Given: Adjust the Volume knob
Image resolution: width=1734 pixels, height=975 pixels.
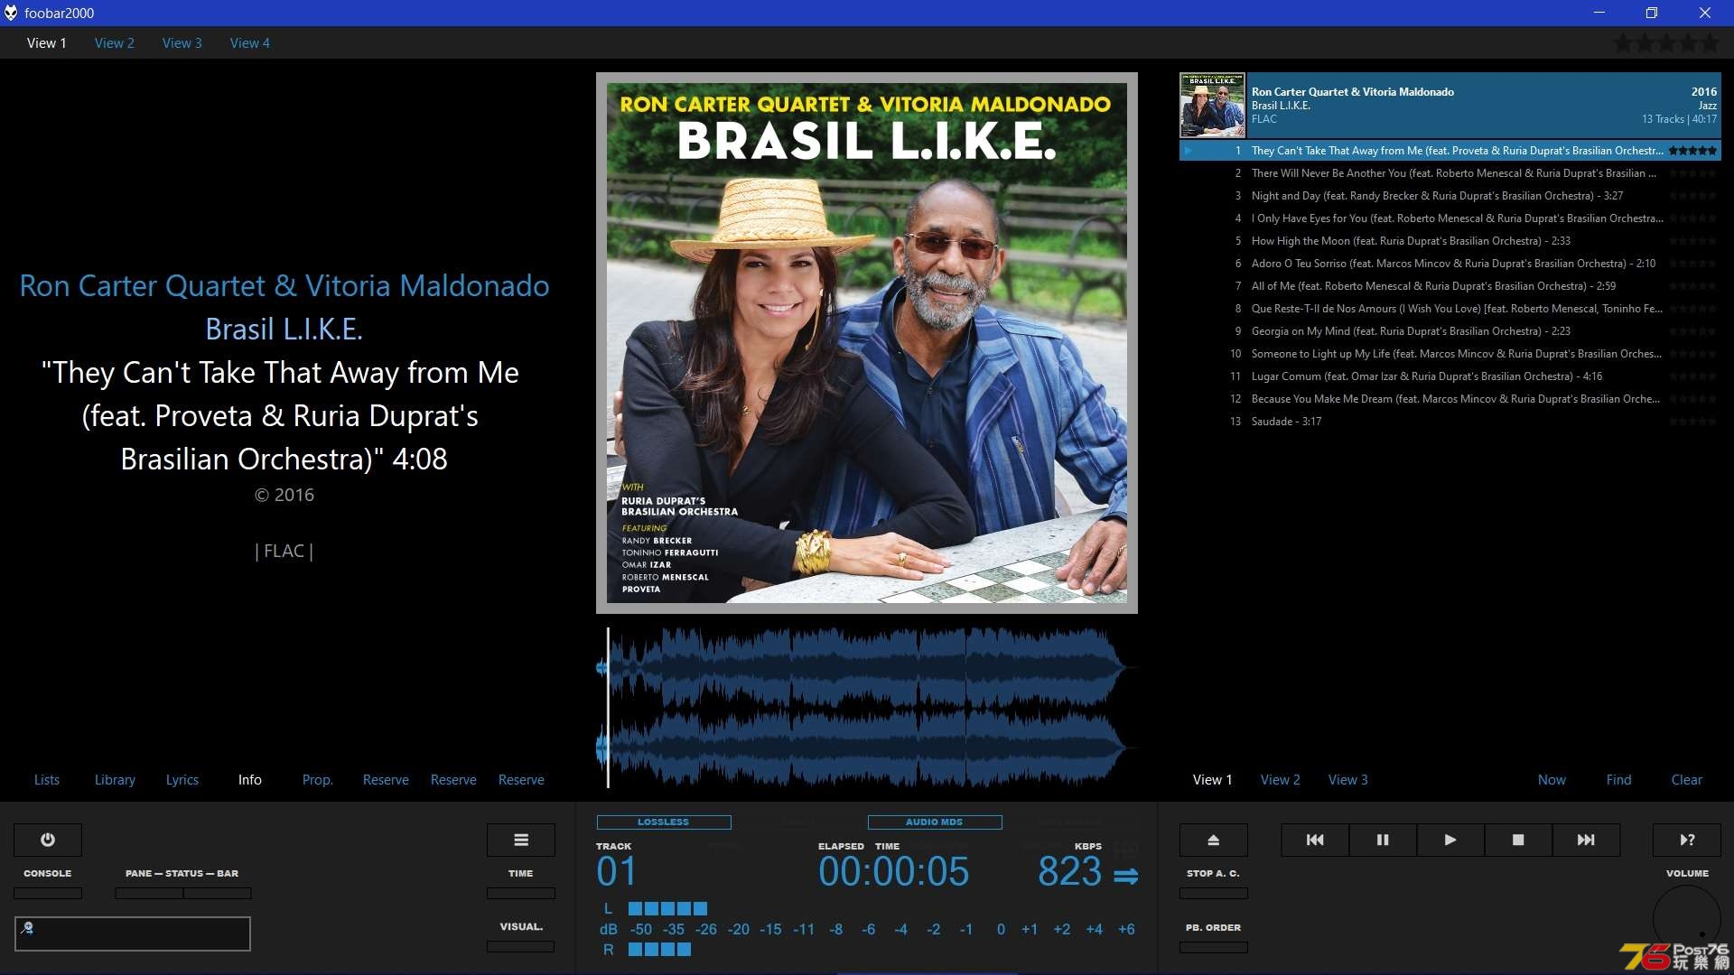Looking at the screenshot, I should pos(1687,918).
